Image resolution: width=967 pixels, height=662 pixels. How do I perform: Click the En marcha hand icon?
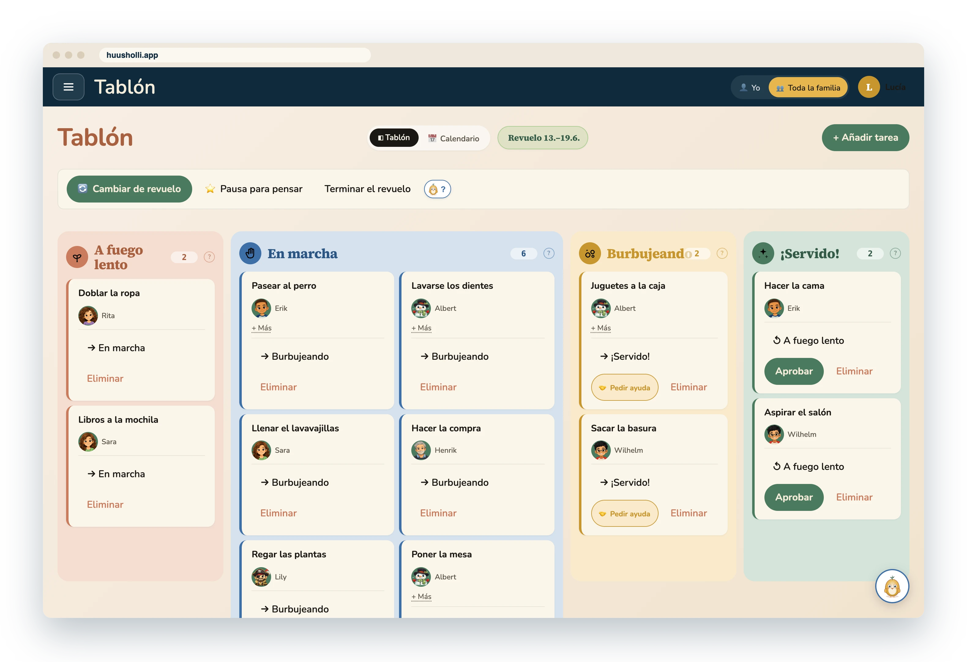click(x=250, y=253)
